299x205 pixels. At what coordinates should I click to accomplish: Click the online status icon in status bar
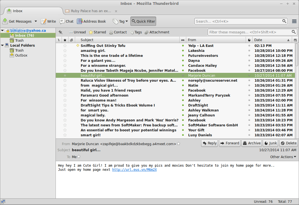pos(3,202)
